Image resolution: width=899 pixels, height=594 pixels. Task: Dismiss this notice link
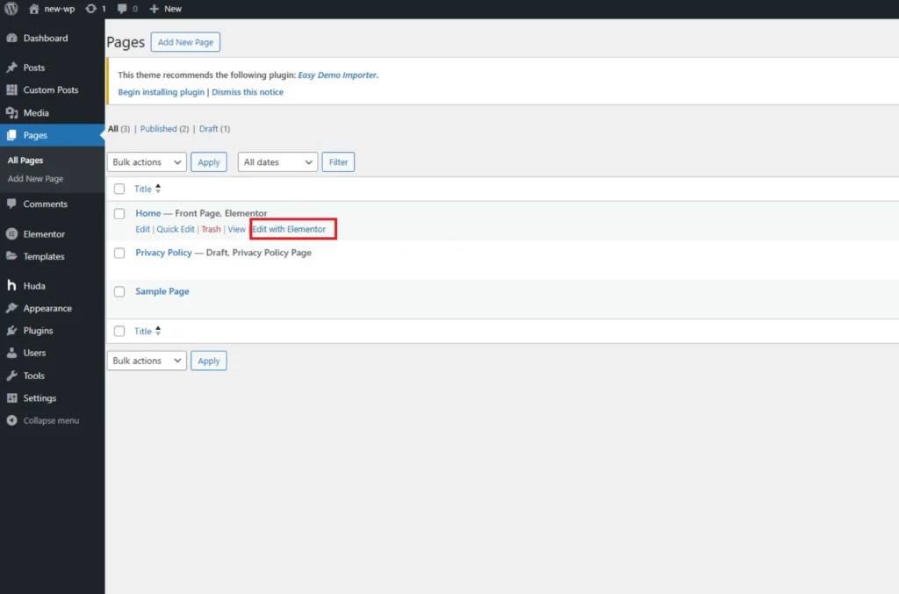click(248, 92)
